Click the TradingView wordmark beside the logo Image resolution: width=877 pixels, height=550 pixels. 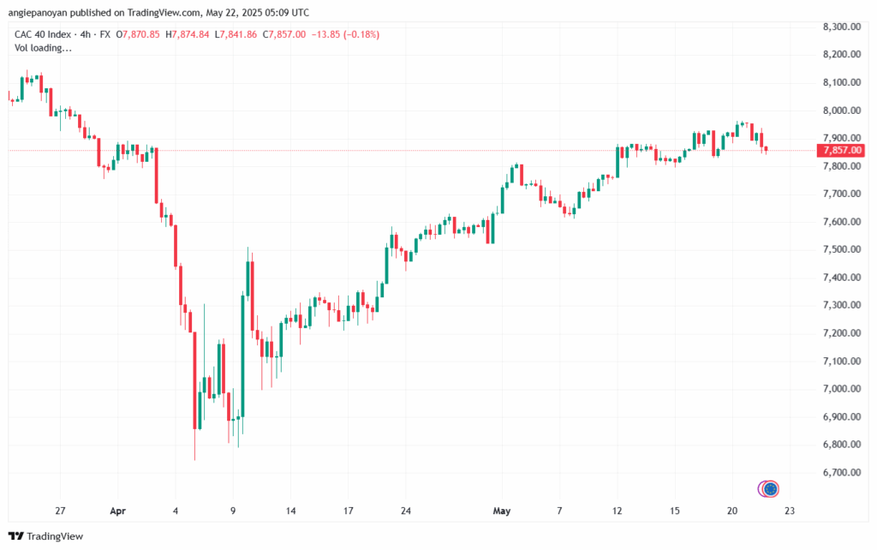click(x=55, y=536)
